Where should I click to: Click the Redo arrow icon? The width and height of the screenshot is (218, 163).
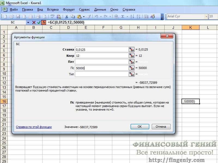coord(106,17)
